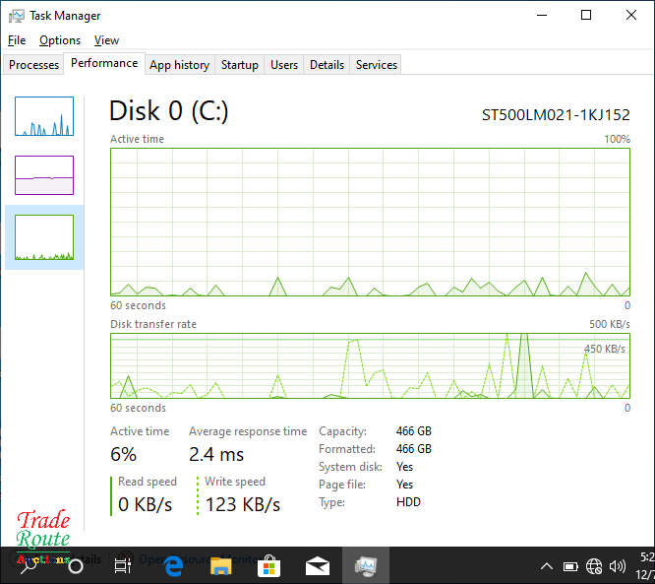Viewport: 655px width, 584px height.
Task: Open the File menu
Action: pyautogui.click(x=17, y=40)
